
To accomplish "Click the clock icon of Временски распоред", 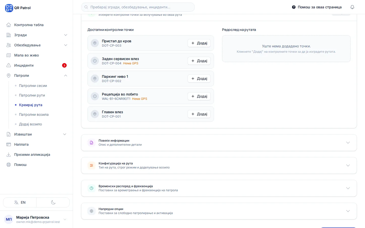I will click(x=92, y=188).
